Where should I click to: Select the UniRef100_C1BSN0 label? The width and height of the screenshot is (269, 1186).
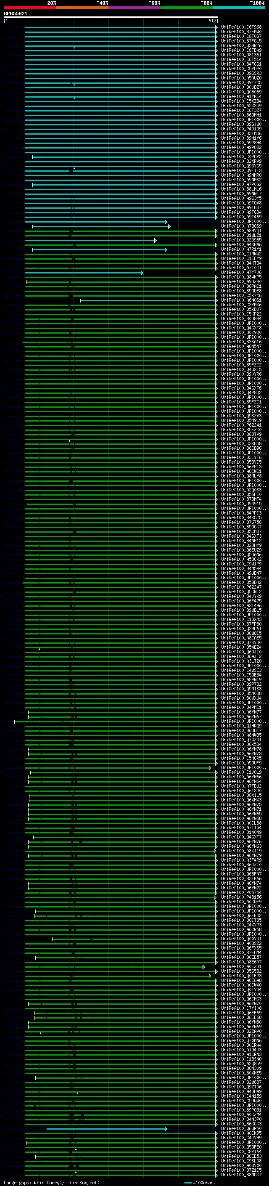[241, 1059]
